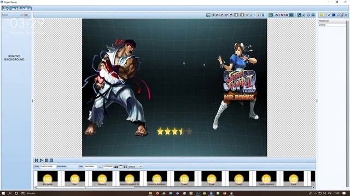Select the Fade animation thumbnail
This screenshot has height=196, width=350.
pyautogui.click(x=294, y=179)
